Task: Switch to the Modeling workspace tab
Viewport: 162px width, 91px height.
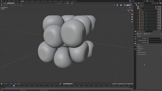Action: click(27, 1)
